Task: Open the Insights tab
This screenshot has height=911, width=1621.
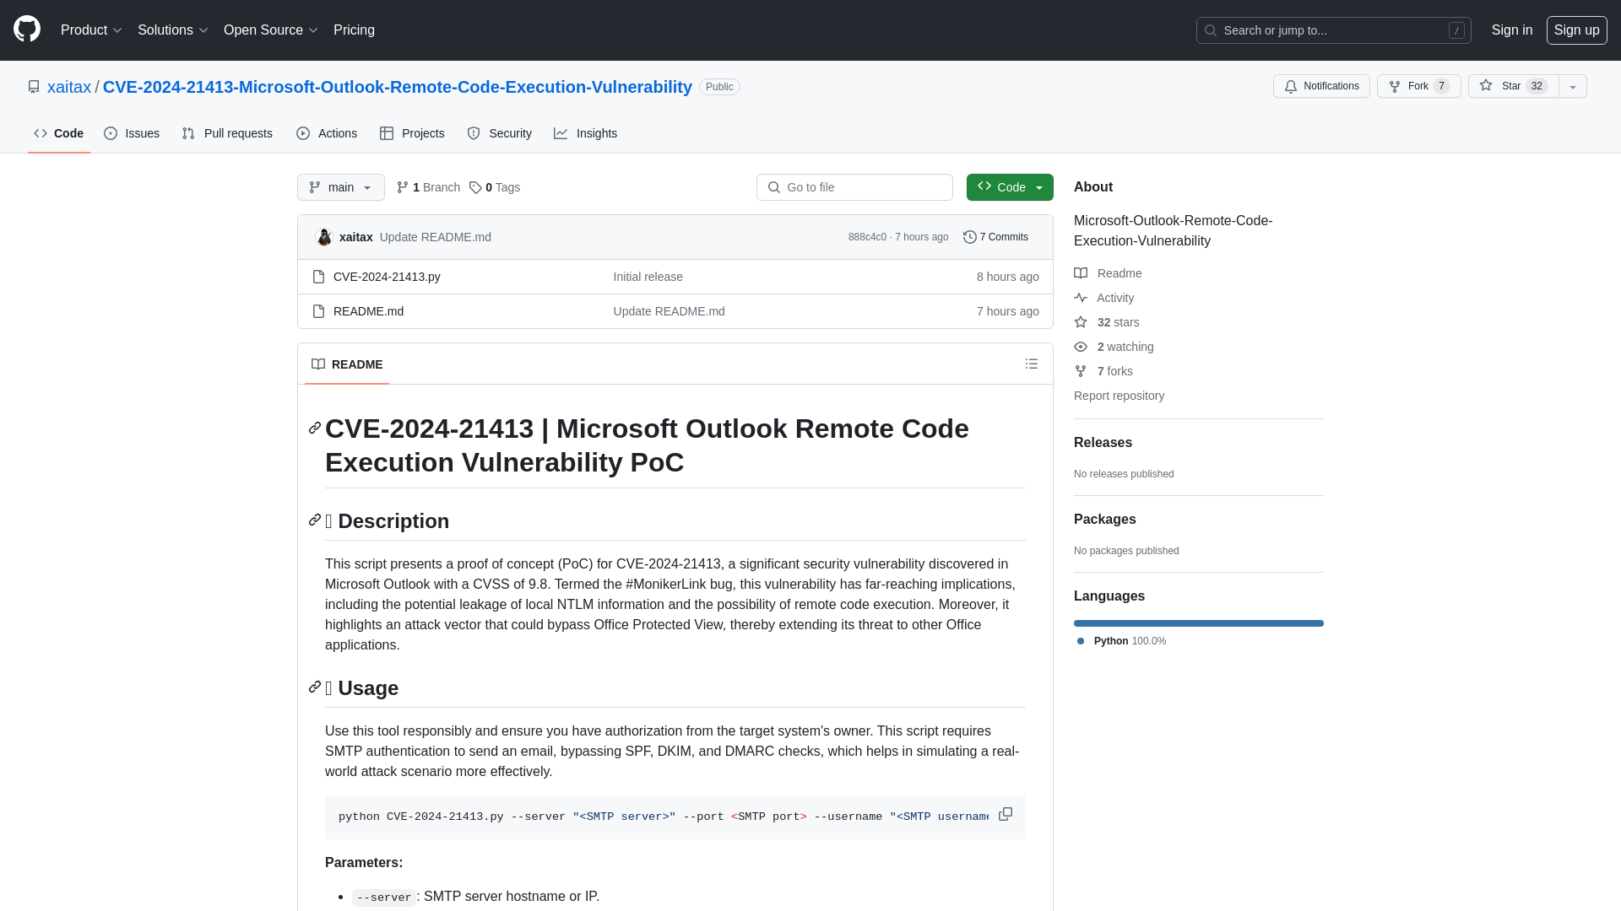Action: [x=586, y=133]
